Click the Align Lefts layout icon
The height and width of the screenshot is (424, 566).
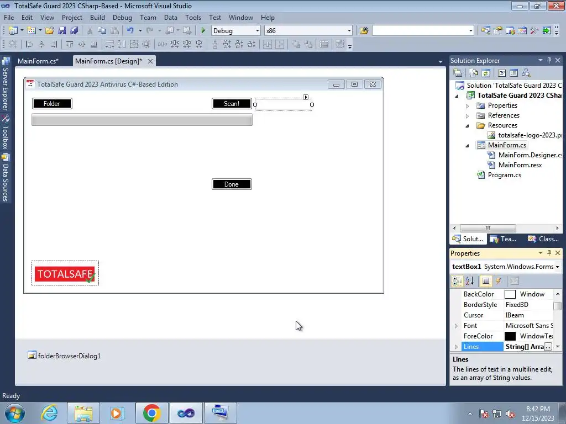coord(30,44)
